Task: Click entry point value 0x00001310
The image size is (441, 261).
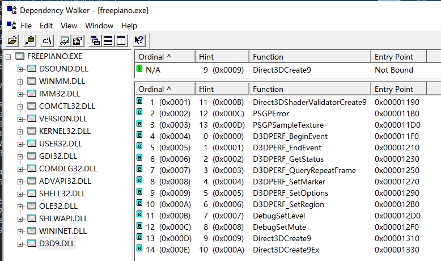Action: pyautogui.click(x=397, y=238)
